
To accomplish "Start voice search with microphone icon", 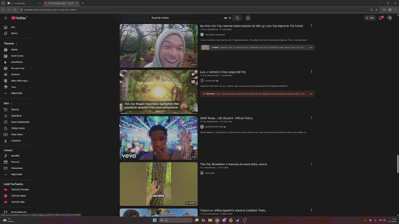I will click(248, 18).
